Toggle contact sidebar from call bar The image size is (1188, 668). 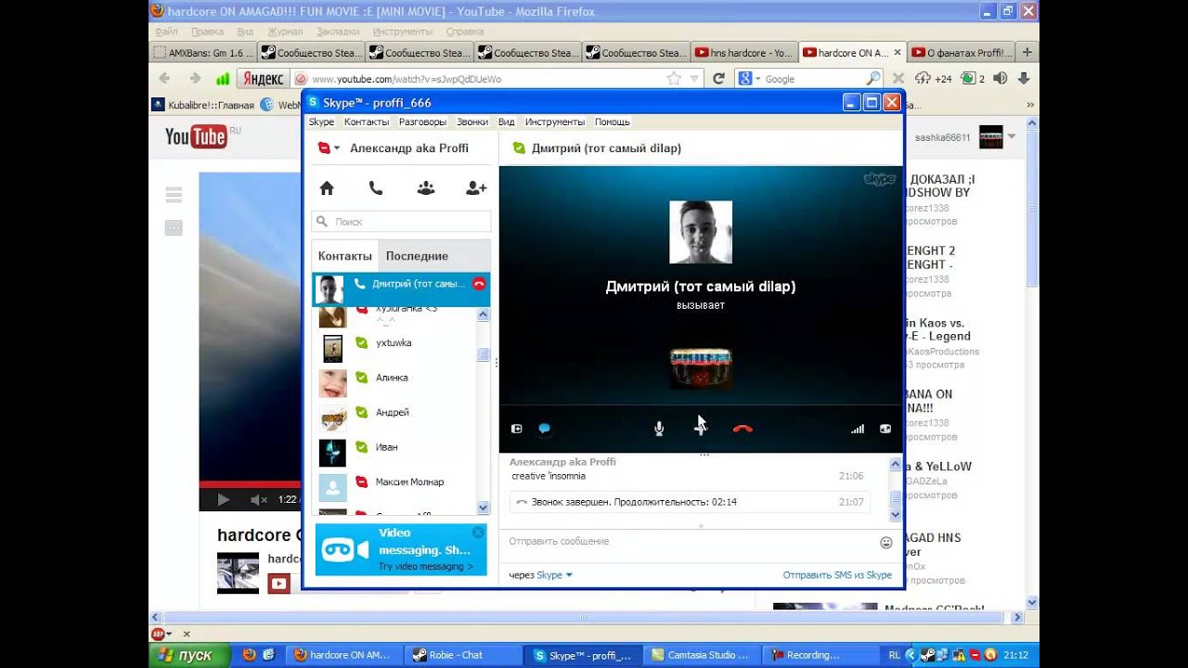point(517,429)
